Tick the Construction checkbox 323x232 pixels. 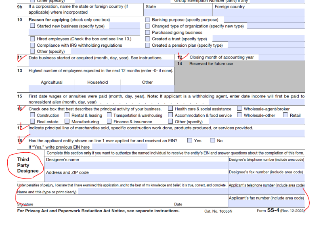(x=33, y=115)
